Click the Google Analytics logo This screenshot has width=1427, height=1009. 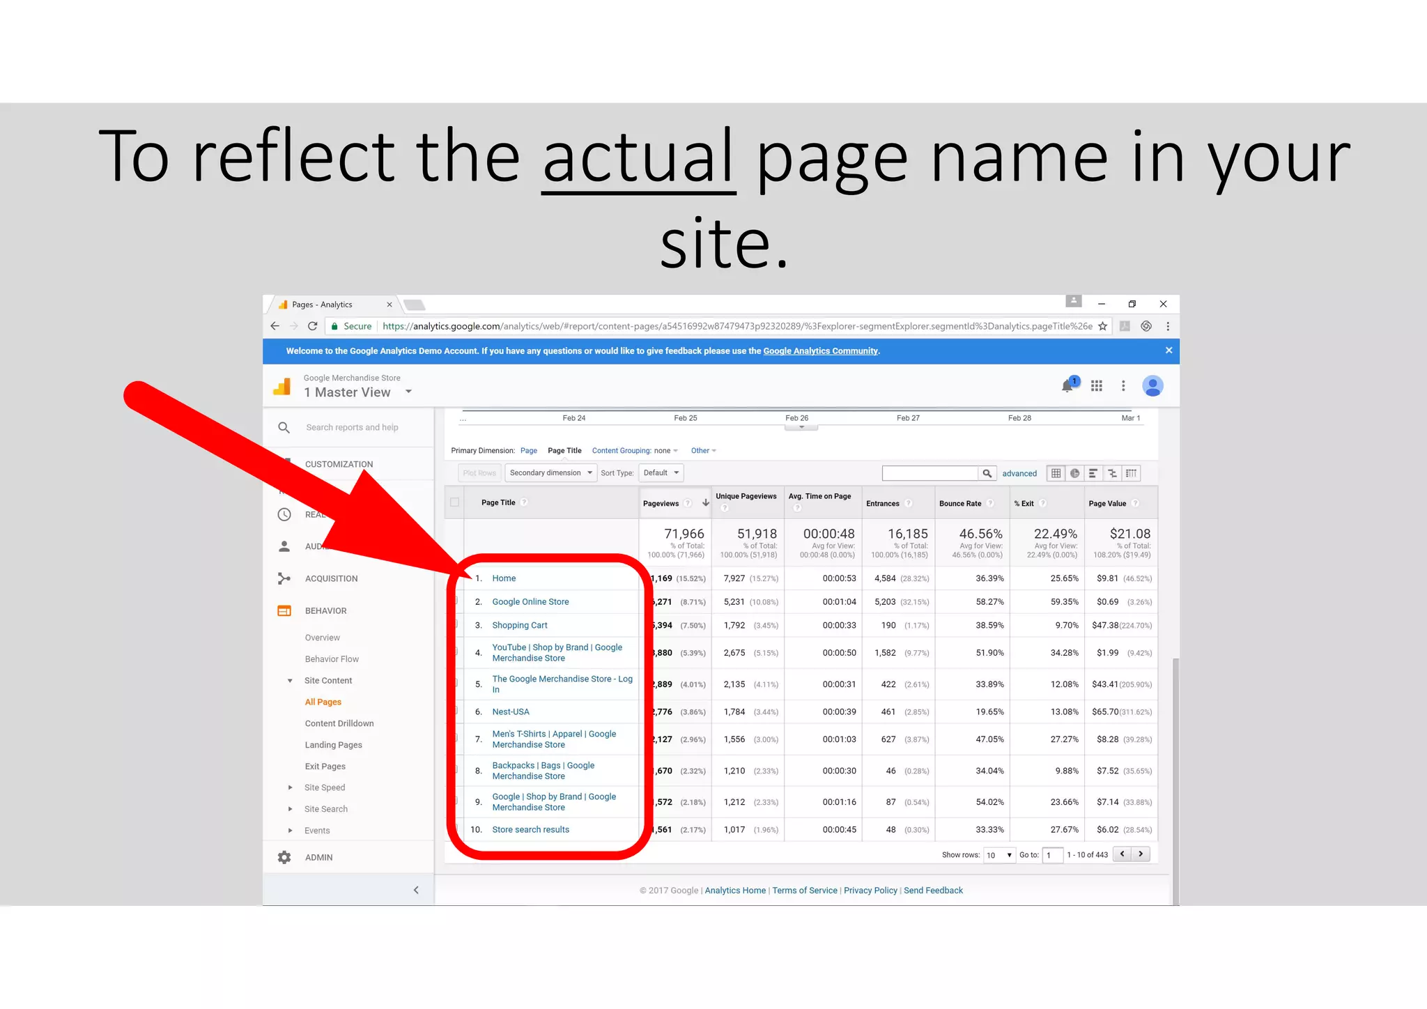click(x=282, y=387)
